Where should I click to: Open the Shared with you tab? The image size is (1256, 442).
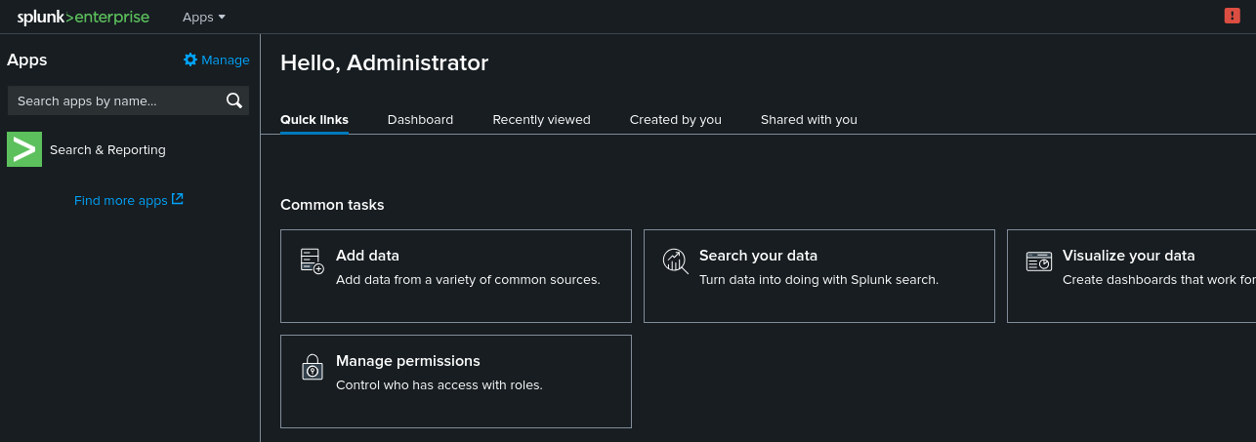(x=809, y=119)
